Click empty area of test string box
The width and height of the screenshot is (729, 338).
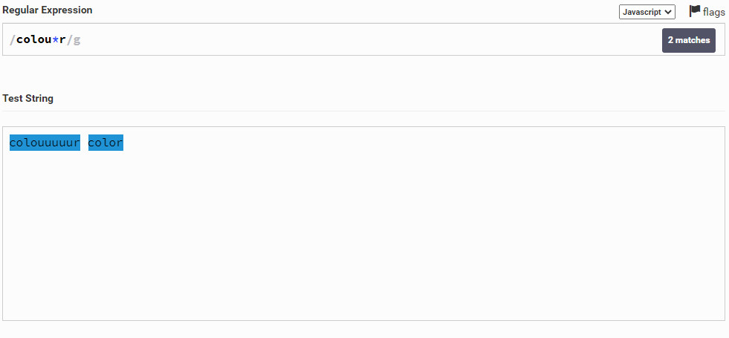tap(372, 238)
